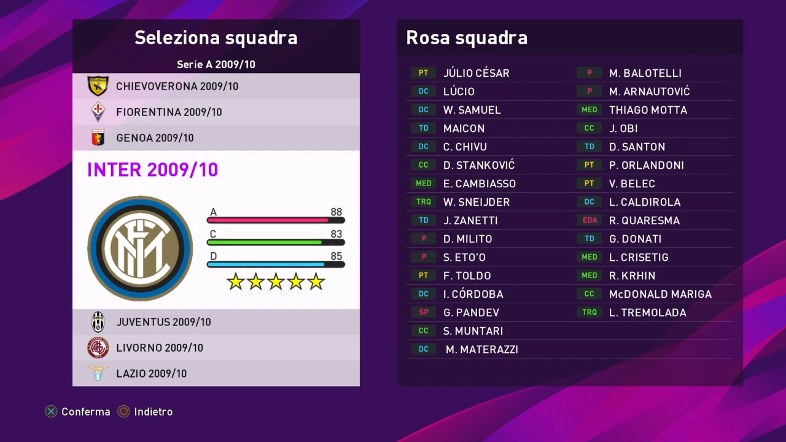
Task: Click the Fiorentina club crest icon
Action: (98, 112)
